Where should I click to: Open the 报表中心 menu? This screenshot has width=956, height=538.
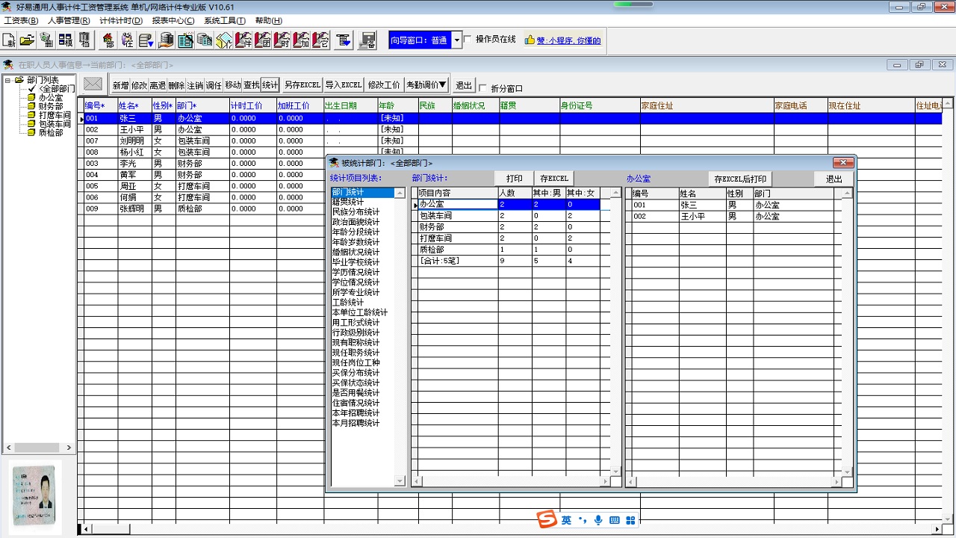point(173,20)
